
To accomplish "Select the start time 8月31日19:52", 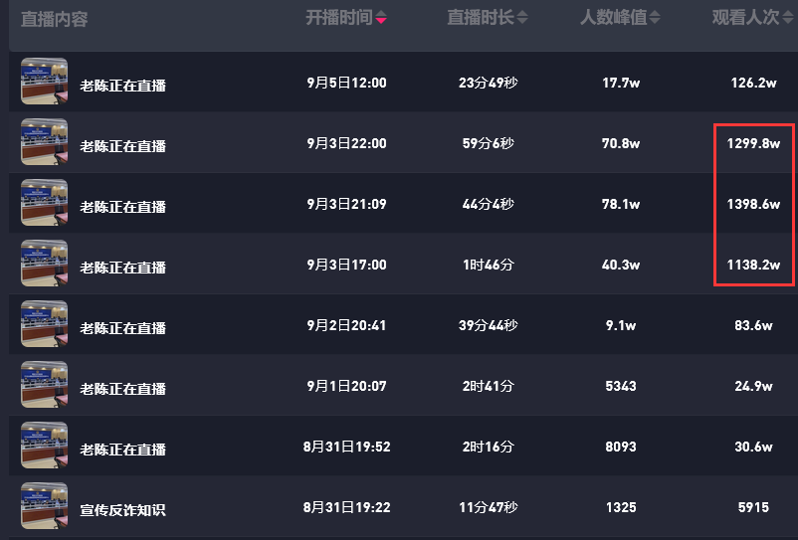I will pyautogui.click(x=346, y=447).
